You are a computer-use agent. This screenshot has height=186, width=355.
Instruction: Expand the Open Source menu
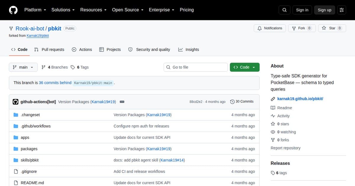128,10
